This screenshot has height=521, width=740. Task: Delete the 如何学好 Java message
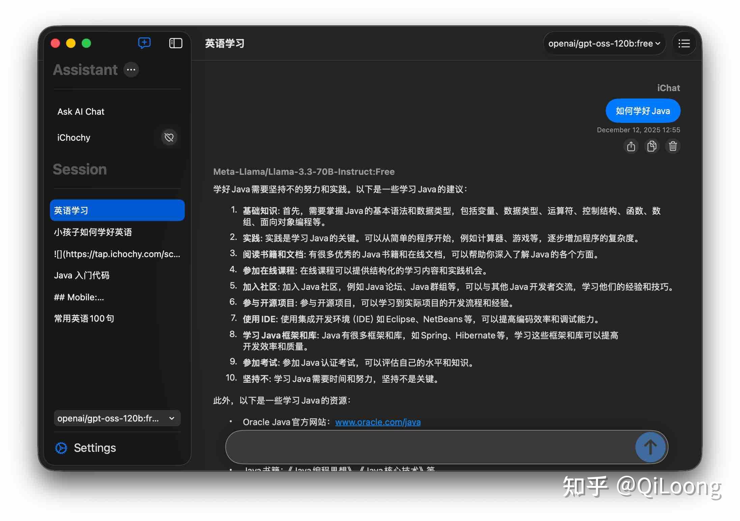coord(672,146)
